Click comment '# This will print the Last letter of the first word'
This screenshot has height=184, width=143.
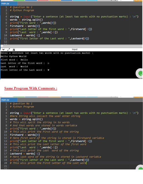coord(48,144)
